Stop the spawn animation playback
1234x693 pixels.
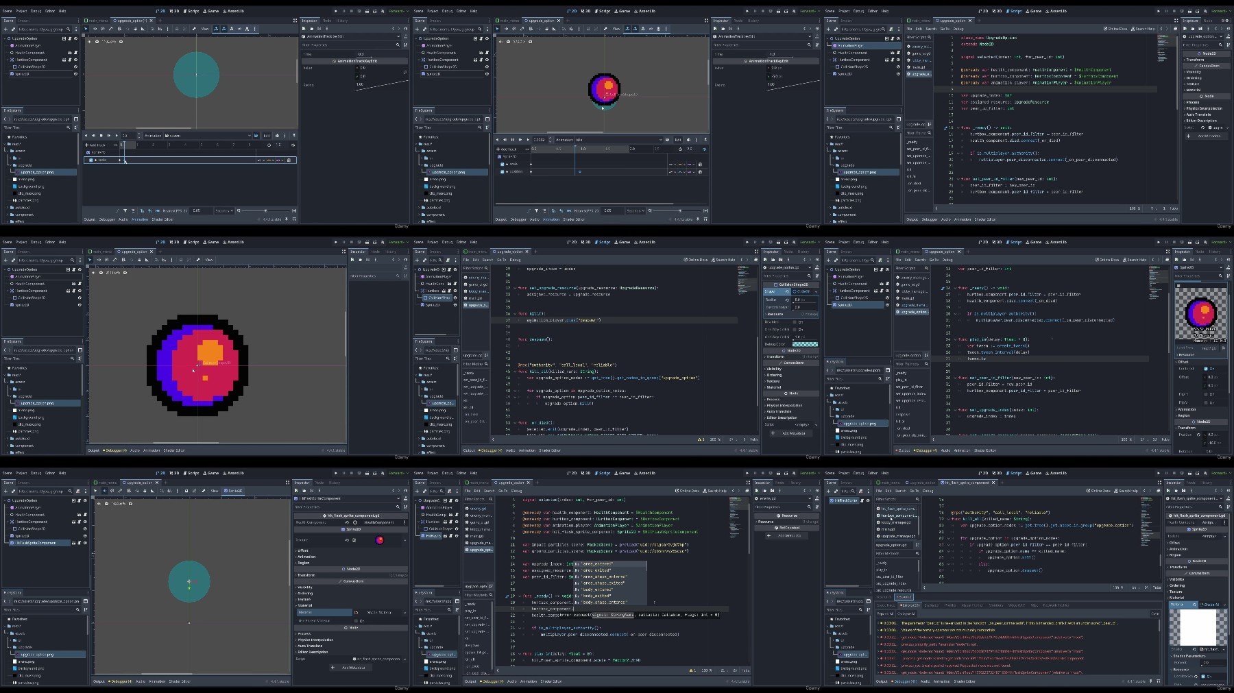(101, 136)
